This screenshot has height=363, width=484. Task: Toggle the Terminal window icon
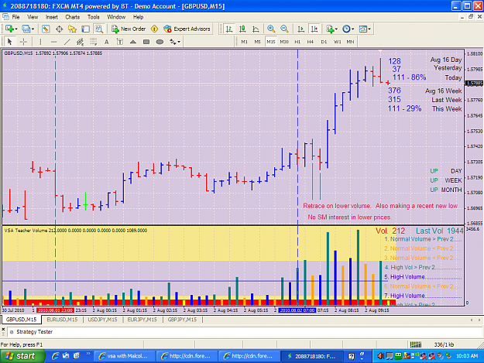pos(85,29)
